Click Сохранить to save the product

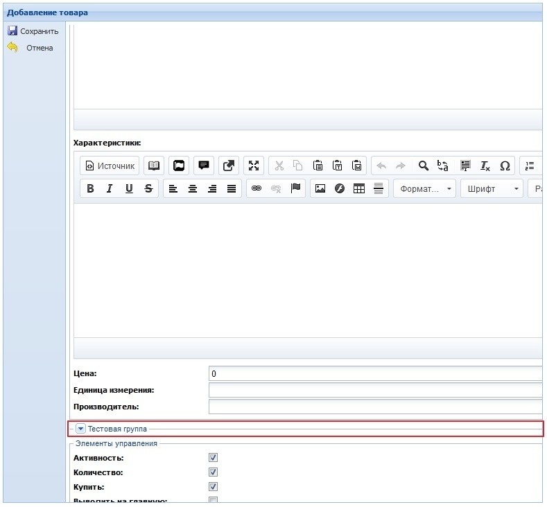[33, 31]
